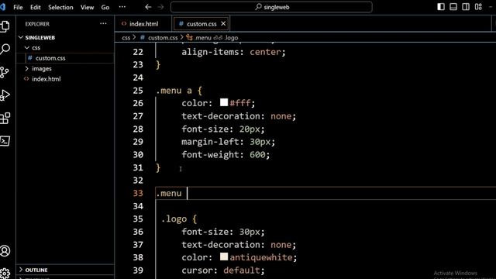Image resolution: width=496 pixels, height=279 pixels.
Task: Open the terminal panel icon in activity bar
Action: pyautogui.click(x=5, y=141)
